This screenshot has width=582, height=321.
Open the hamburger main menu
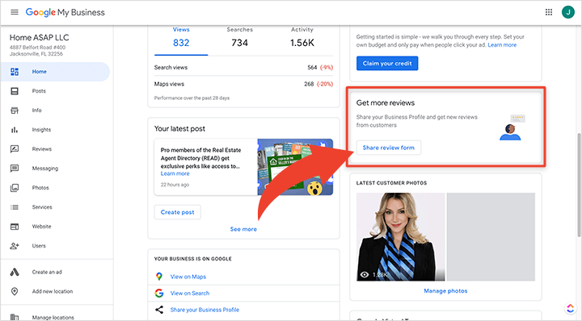pos(15,12)
